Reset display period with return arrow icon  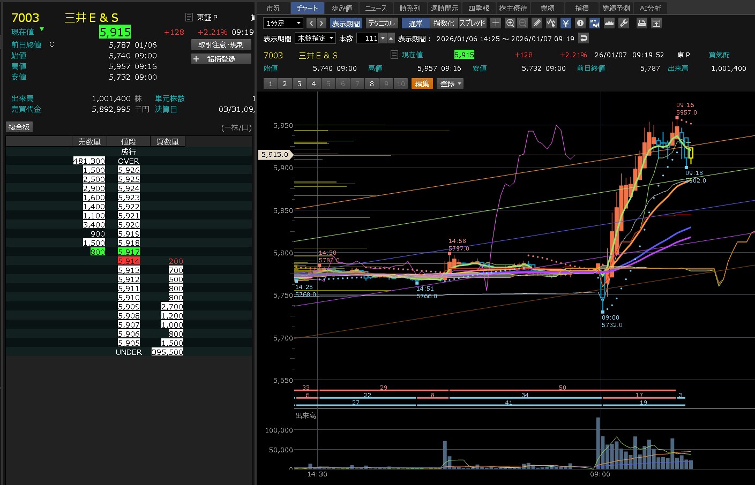584,38
